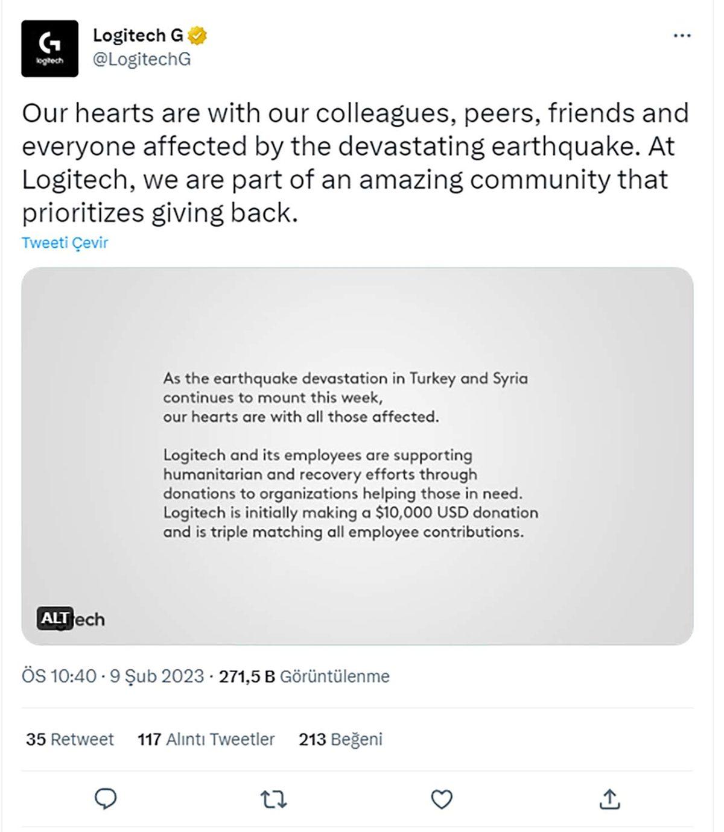Select the Logitech G display name
Screen dimensions: 724x832
137,35
